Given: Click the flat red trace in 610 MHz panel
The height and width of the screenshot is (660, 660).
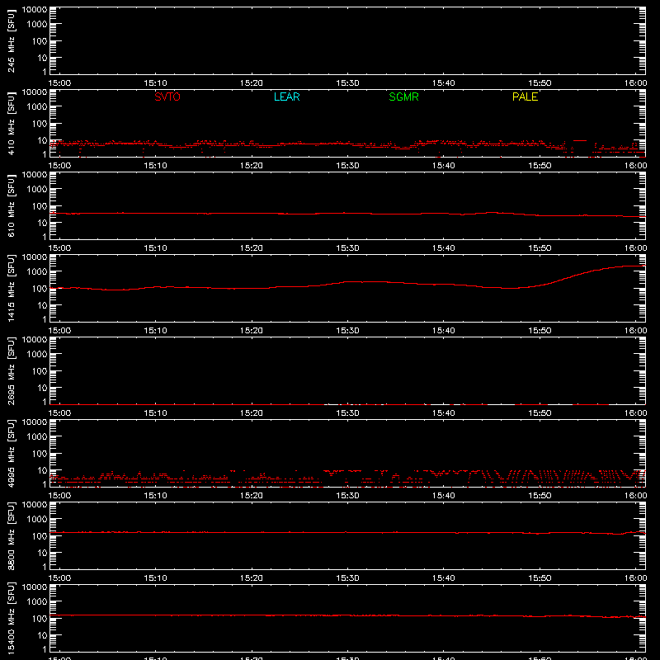Looking at the screenshot, I should point(347,214).
